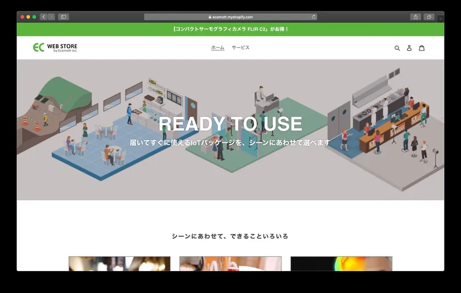This screenshot has width=461, height=293.
Task: Open the rightmost scene thumbnail
Action: [x=341, y=263]
